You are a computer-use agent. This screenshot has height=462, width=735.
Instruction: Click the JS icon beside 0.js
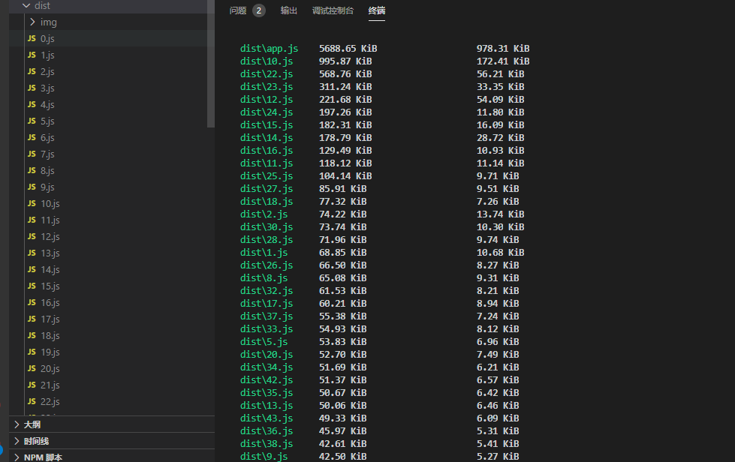(32, 38)
